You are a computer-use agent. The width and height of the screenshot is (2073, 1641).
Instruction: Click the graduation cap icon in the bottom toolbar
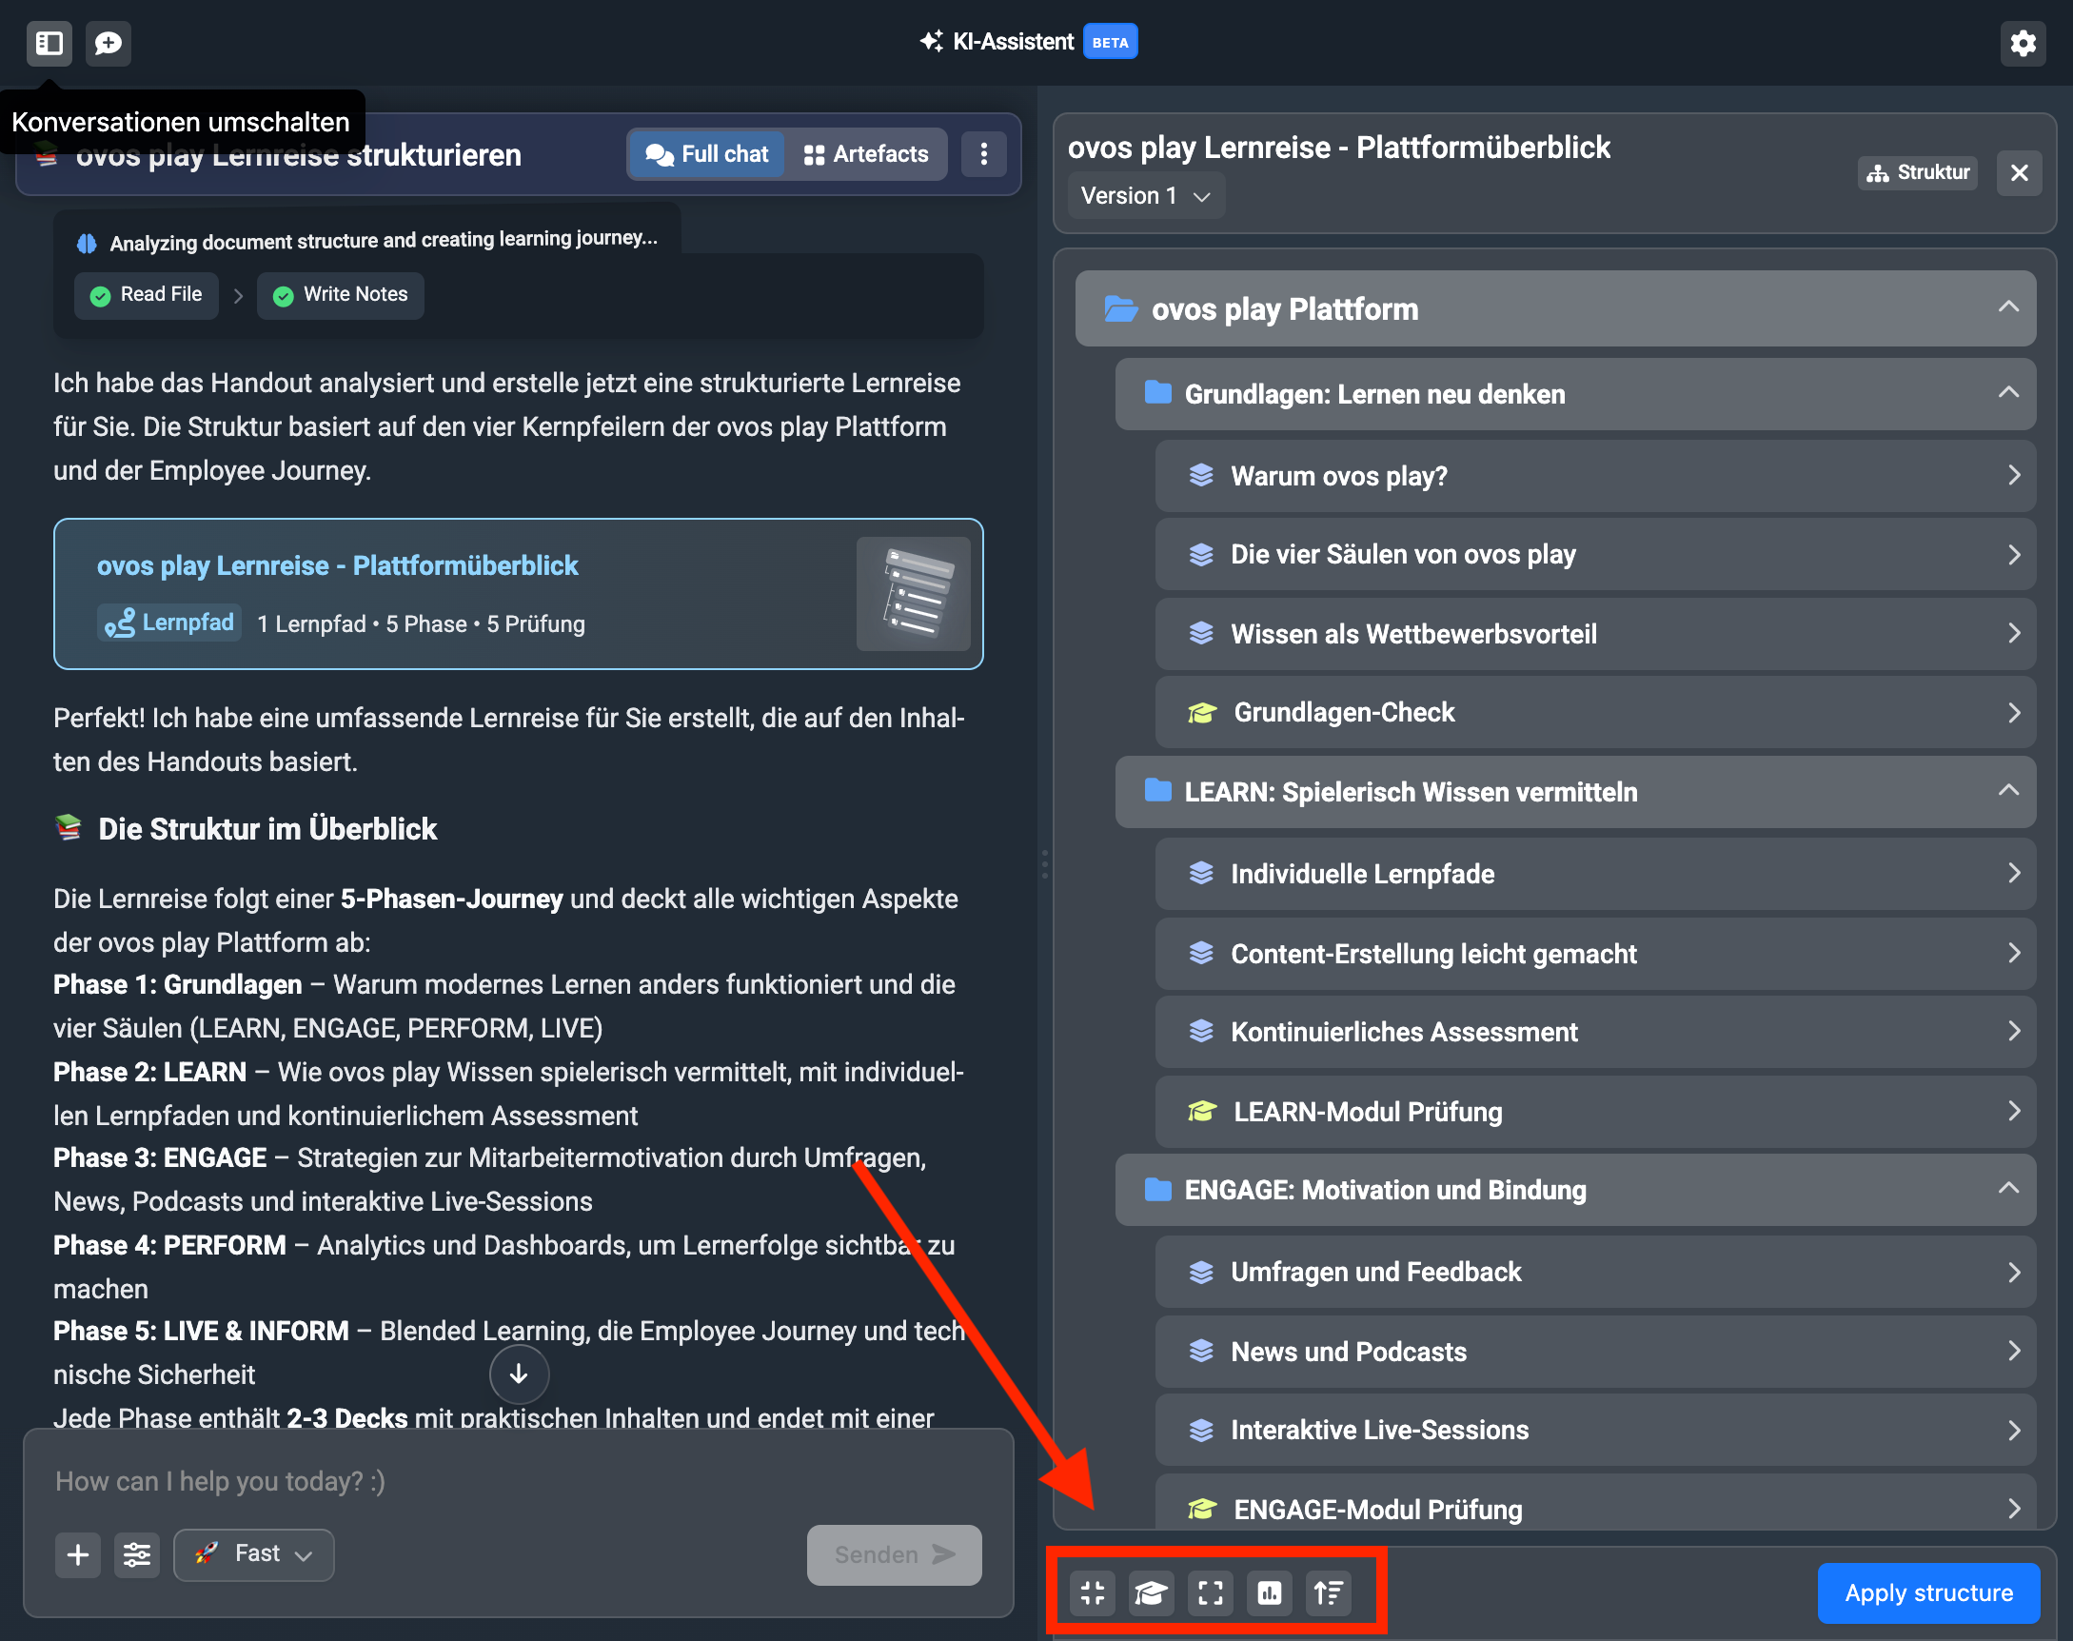pyautogui.click(x=1151, y=1593)
